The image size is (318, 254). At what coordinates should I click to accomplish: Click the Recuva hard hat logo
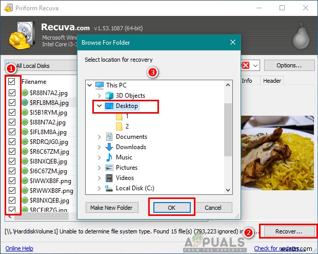pos(21,36)
